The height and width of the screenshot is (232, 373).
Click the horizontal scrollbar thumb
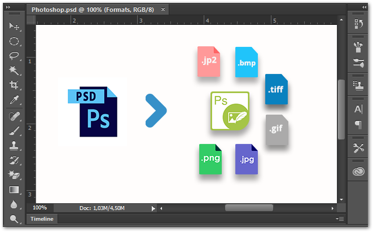(249, 208)
